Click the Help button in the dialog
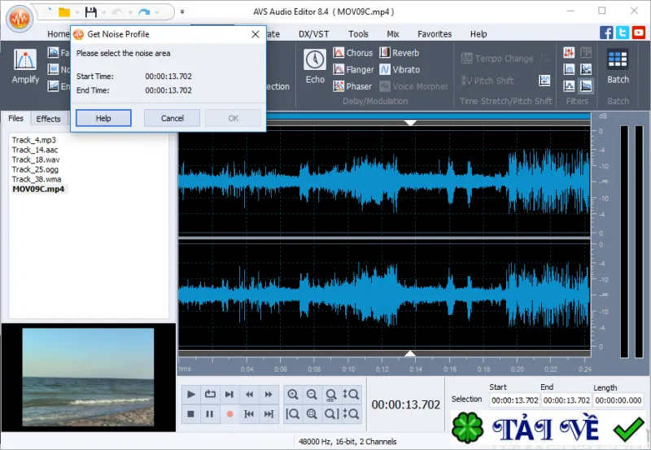Viewport: 651px width, 450px height. tap(103, 118)
